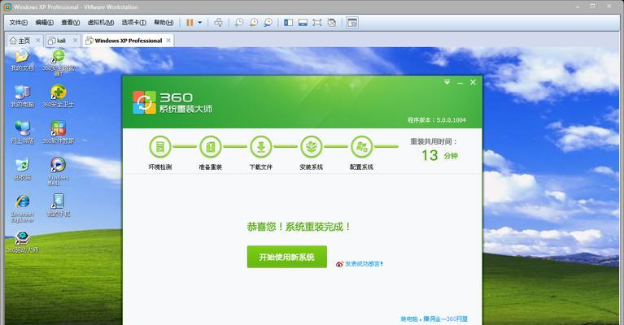Close the kali tab
624x325 pixels.
pos(75,41)
